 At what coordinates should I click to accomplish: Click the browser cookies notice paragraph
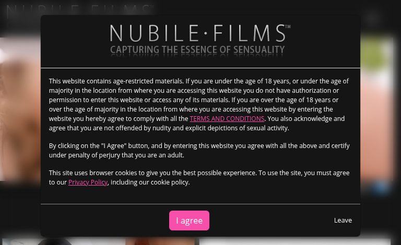pyautogui.click(x=198, y=177)
